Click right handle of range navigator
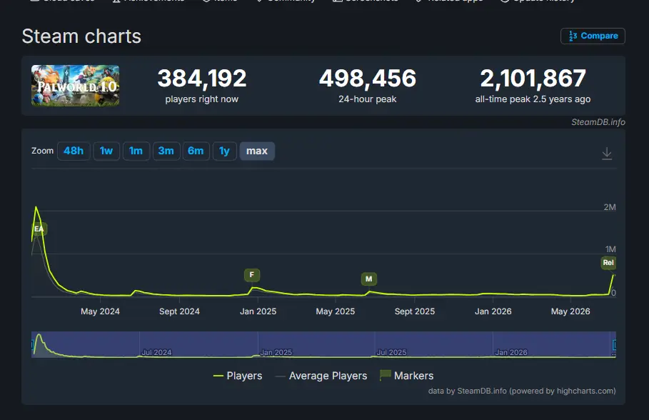This screenshot has width=649, height=420. click(x=614, y=344)
